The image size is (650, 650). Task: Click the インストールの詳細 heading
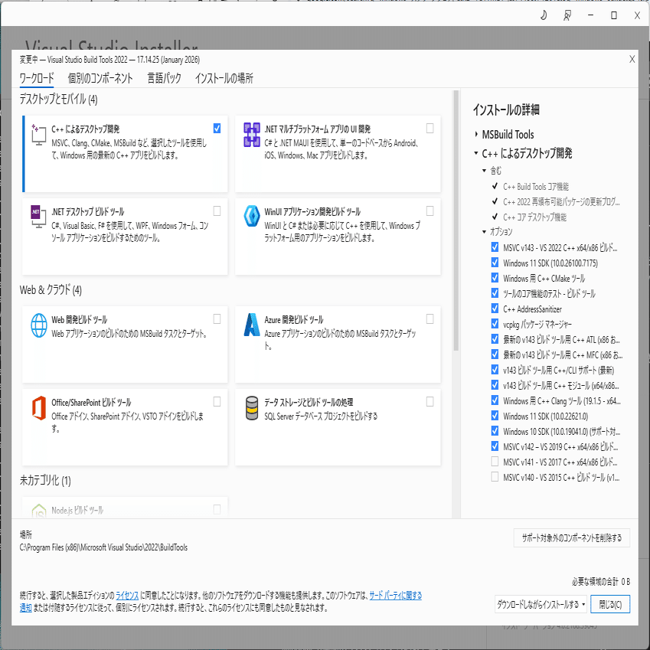click(506, 109)
